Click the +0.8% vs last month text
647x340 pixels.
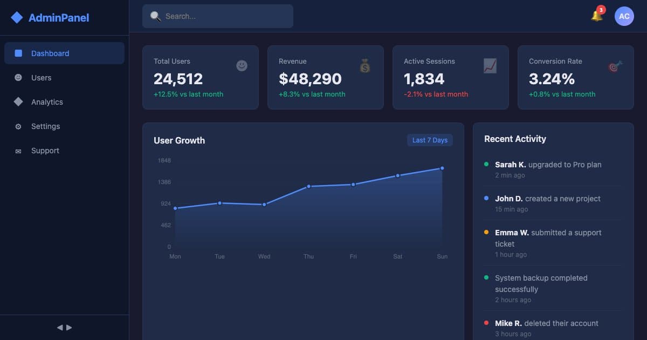coord(562,94)
